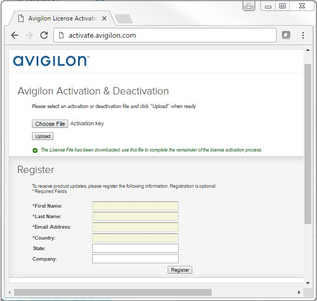Click into the Email Address field
Viewport: 317px width, 301px height.
tap(135, 227)
